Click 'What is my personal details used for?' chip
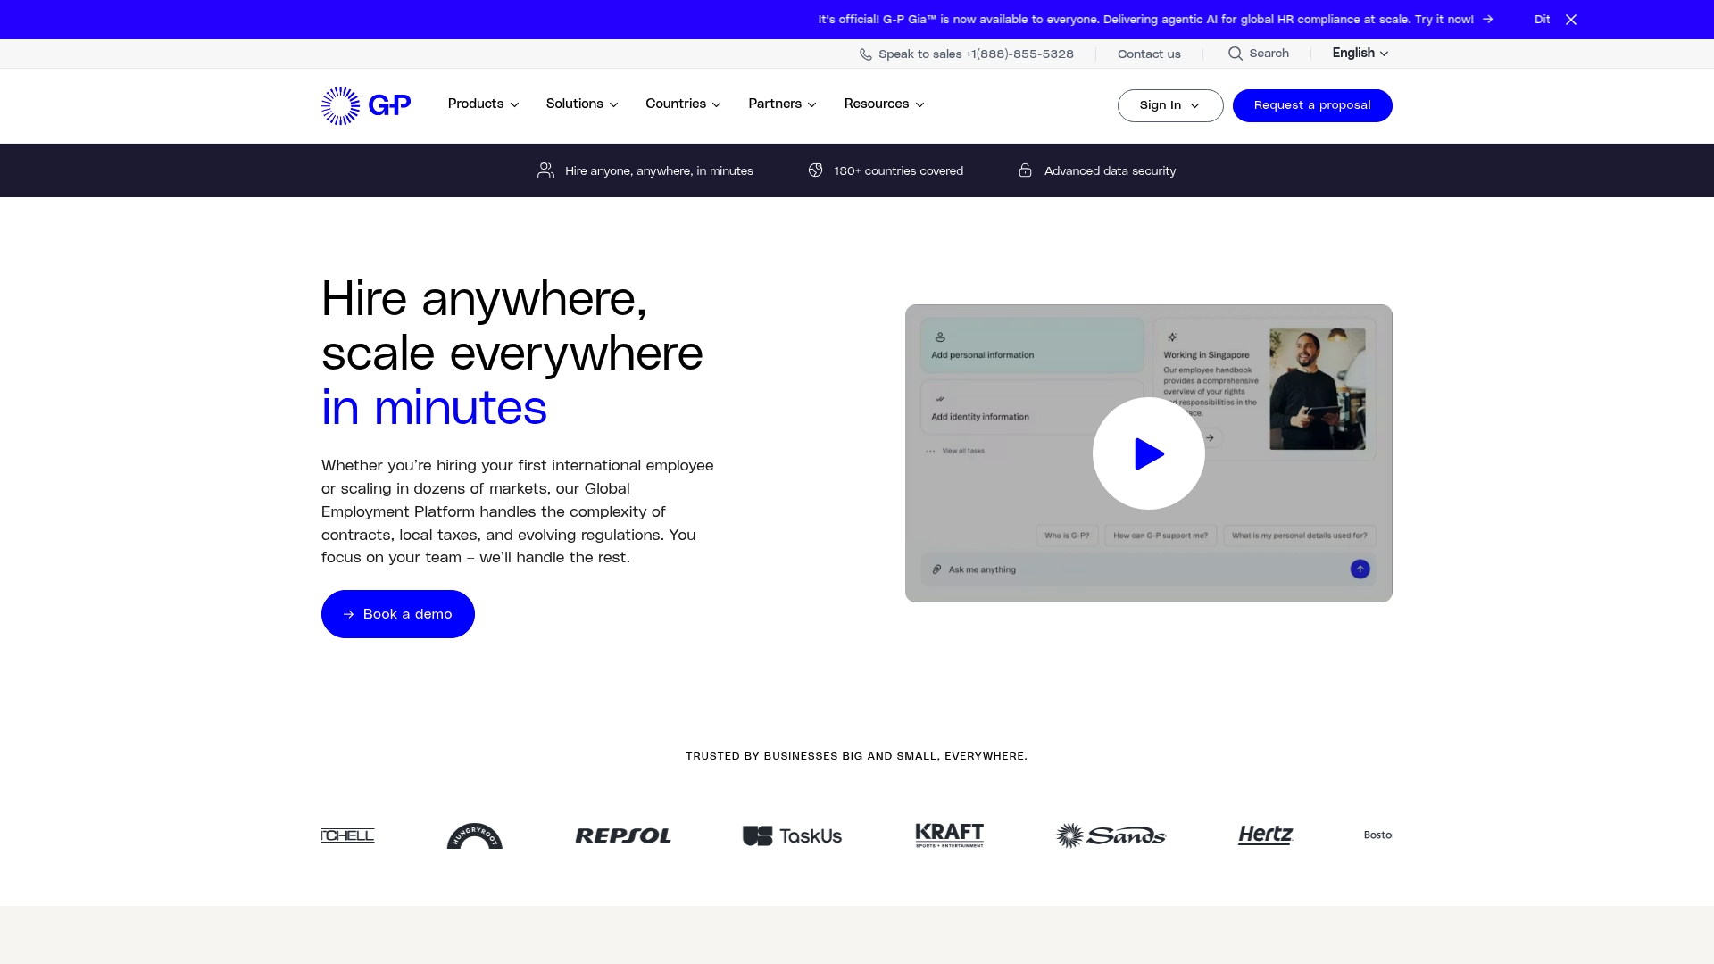The image size is (1714, 964). tap(1299, 536)
